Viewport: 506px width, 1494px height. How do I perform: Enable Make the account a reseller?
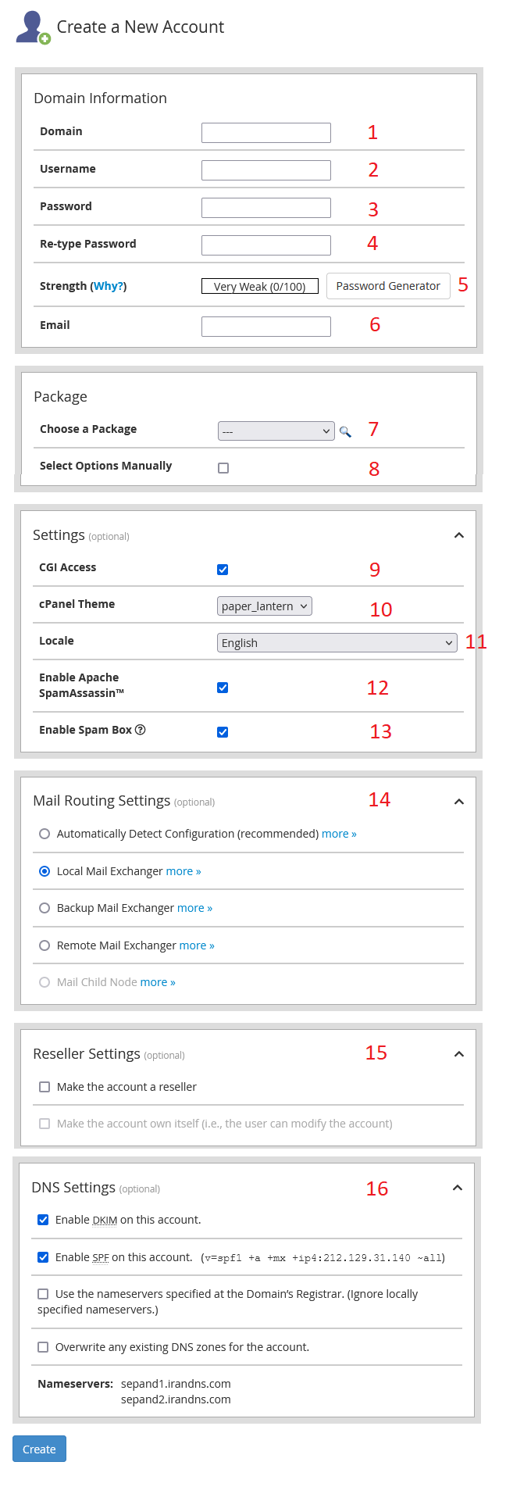click(45, 1087)
